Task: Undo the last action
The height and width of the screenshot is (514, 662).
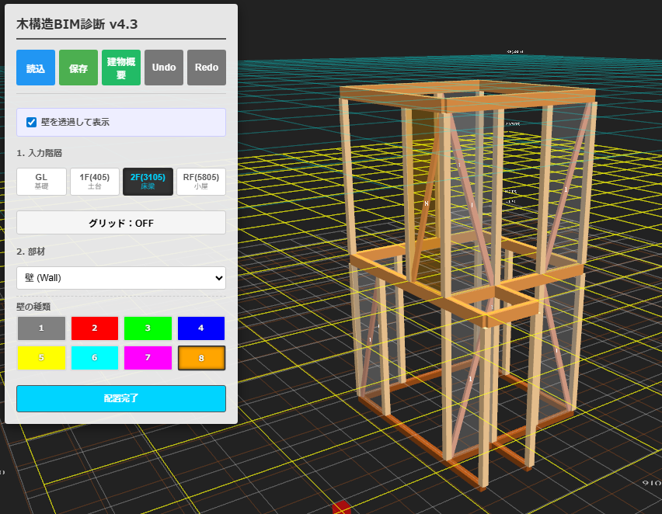Action: point(164,68)
